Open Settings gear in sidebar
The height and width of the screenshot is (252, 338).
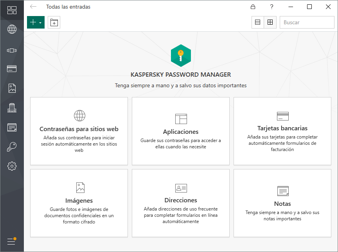click(12, 166)
